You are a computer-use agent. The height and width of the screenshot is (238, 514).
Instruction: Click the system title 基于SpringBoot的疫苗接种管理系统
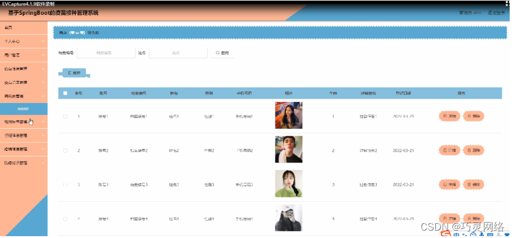point(53,13)
